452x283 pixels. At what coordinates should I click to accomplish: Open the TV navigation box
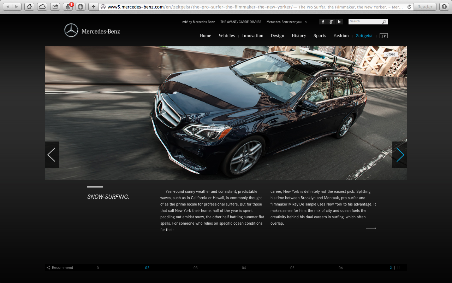point(384,36)
